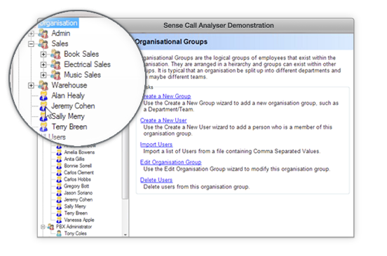Click the Sense Call Analyser Demonstration title bar

tap(219, 26)
